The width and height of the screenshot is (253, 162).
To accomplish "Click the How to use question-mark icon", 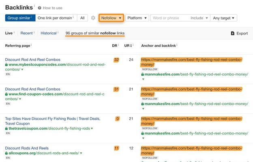I will (x=40, y=8).
